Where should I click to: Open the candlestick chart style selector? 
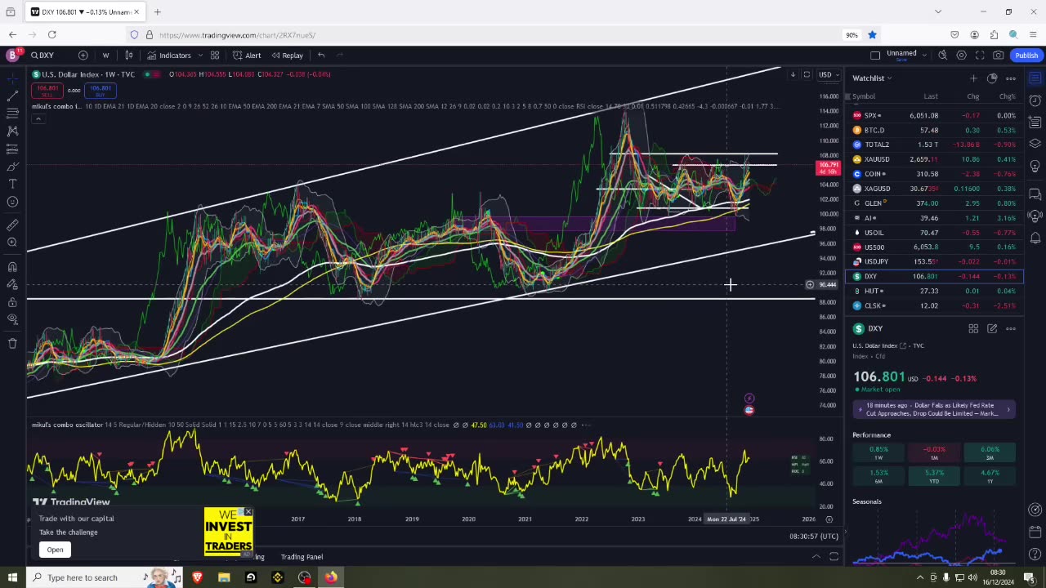(x=128, y=56)
